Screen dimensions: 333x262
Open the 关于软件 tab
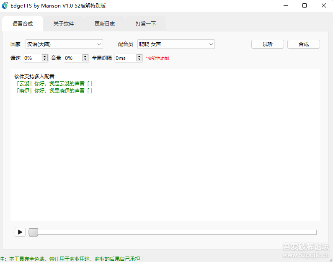pyautogui.click(x=64, y=24)
